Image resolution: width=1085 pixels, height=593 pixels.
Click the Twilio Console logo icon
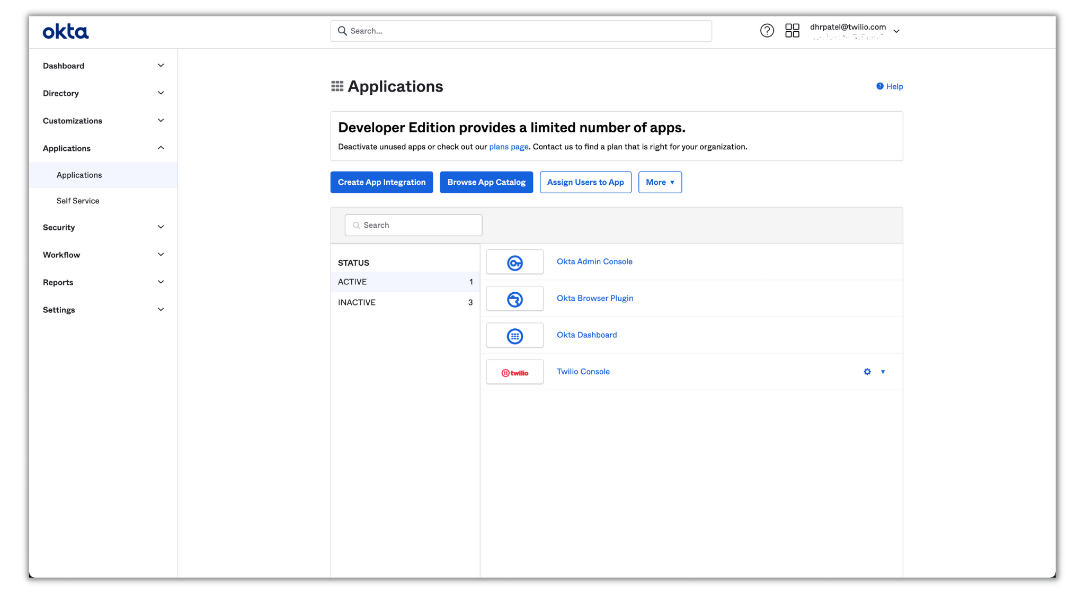point(515,372)
